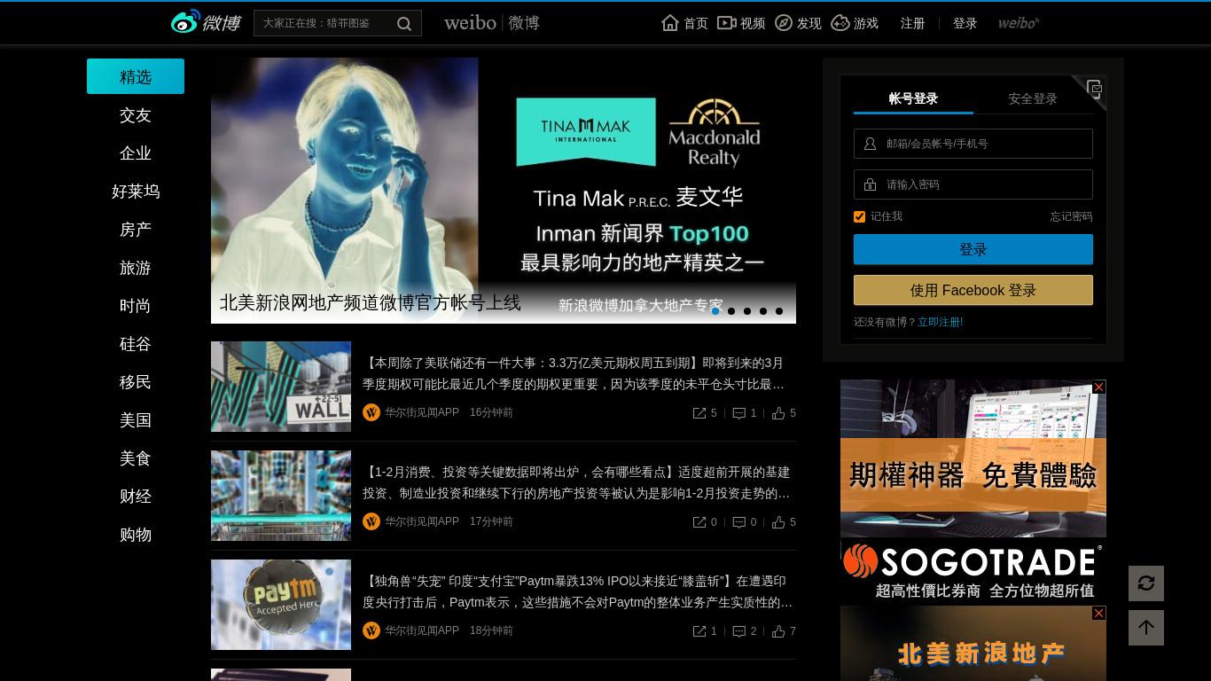Viewport: 1211px width, 681px height.
Task: Open the 发现 compass icon
Action: pos(784,23)
